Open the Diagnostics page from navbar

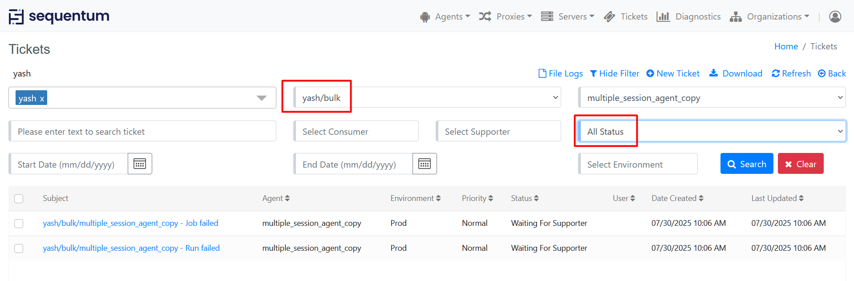click(689, 17)
